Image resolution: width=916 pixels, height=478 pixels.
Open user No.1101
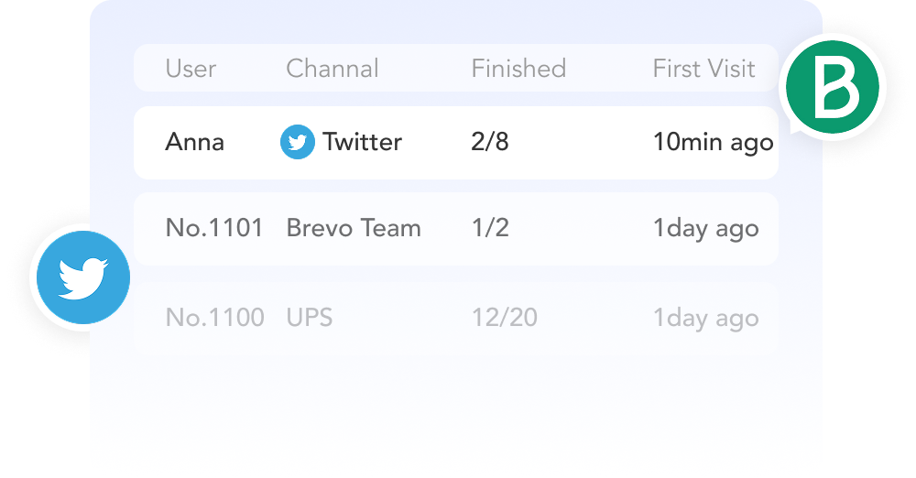click(214, 228)
